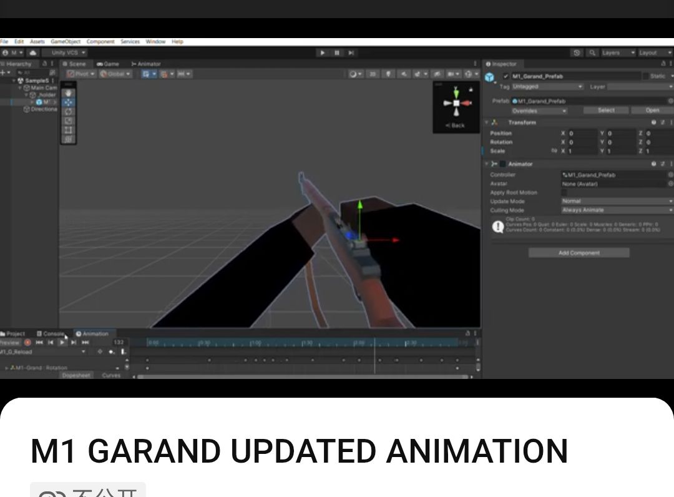Click the prefab Open button
This screenshot has width=674, height=497.
pos(652,111)
